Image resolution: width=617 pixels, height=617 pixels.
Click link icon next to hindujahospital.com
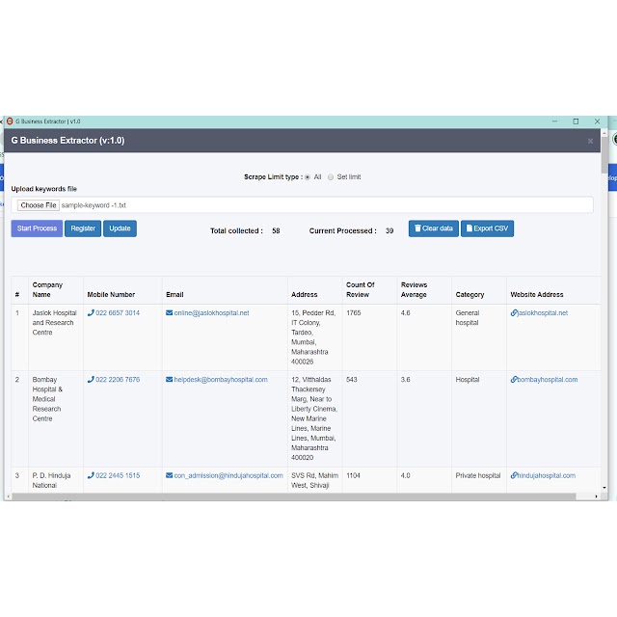(x=514, y=475)
